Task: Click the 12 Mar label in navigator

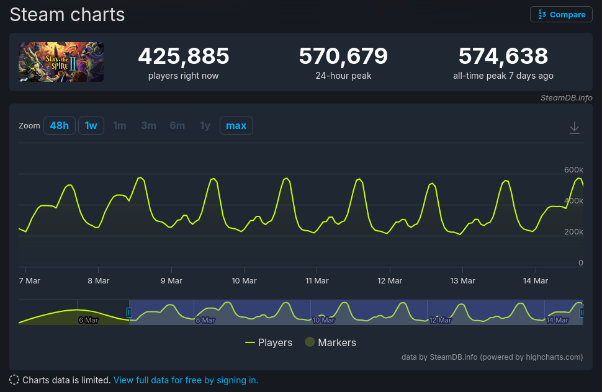Action: tap(441, 320)
